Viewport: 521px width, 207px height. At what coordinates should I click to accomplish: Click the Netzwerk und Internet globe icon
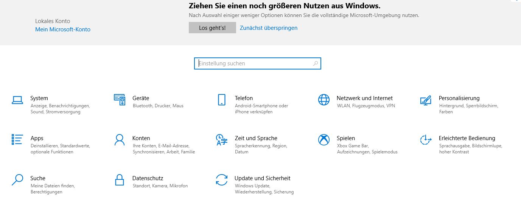click(324, 100)
